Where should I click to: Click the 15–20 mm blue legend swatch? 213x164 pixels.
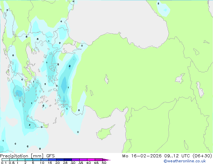coord(52,160)
